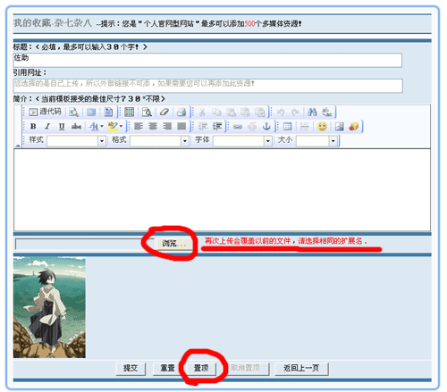Click the print icon in the toolbar
This screenshot has height=392, width=447.
point(181,113)
